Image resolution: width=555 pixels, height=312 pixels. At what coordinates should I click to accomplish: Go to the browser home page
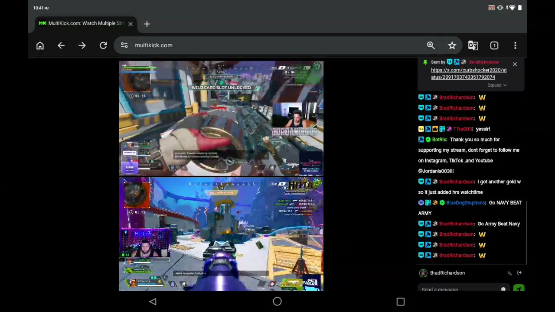tap(40, 45)
